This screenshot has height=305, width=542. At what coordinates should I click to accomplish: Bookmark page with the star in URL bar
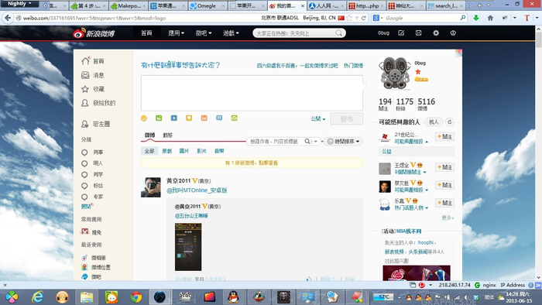point(349,18)
